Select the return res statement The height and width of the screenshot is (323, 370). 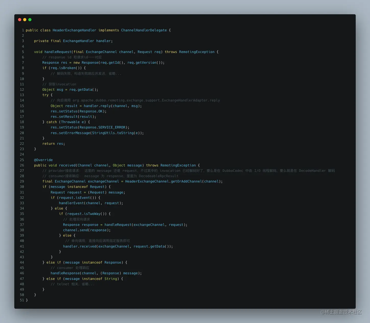tap(54, 144)
